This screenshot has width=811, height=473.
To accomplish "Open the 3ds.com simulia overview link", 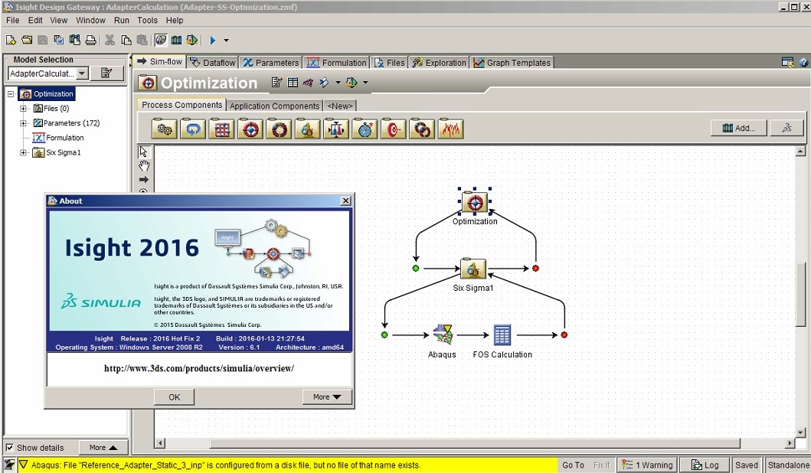I will click(199, 368).
